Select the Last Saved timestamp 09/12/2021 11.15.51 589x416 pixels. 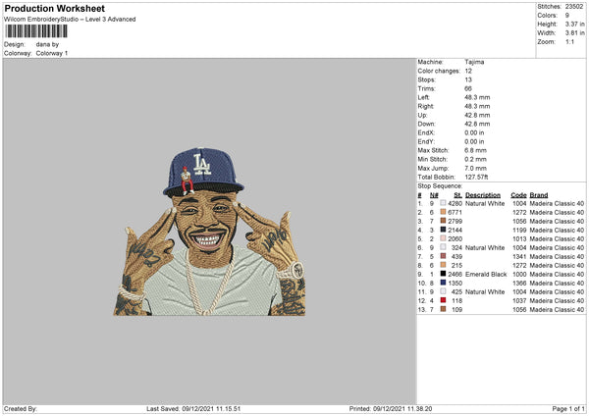tap(211, 409)
